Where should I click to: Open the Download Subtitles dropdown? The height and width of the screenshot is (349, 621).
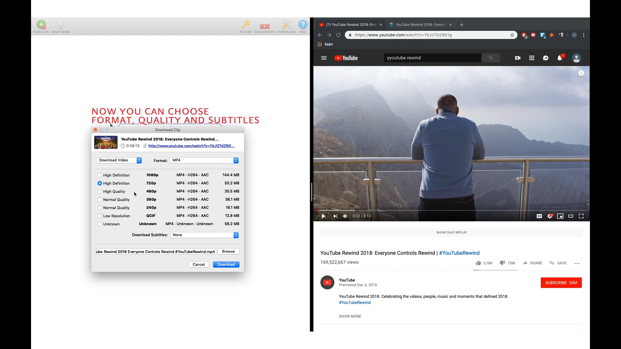click(x=204, y=235)
